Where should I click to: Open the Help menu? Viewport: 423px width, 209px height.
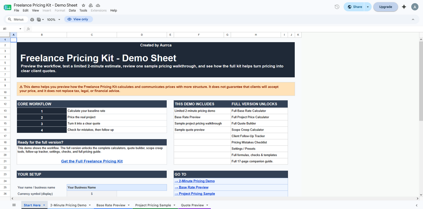(114, 11)
